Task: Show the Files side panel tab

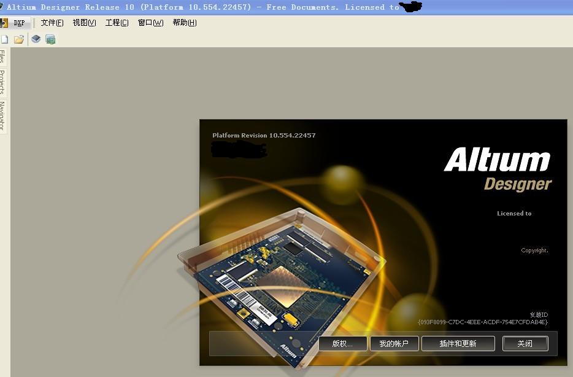Action: (x=2, y=56)
